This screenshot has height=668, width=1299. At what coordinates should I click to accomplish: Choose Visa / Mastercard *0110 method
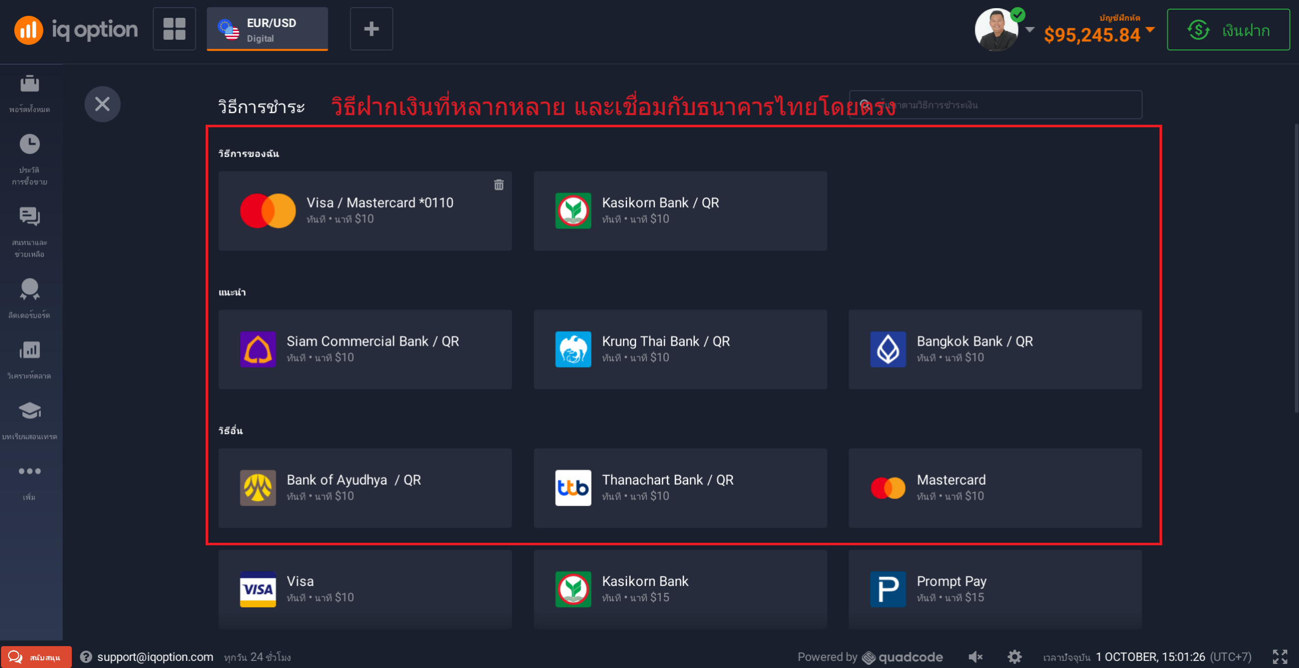pyautogui.click(x=365, y=211)
